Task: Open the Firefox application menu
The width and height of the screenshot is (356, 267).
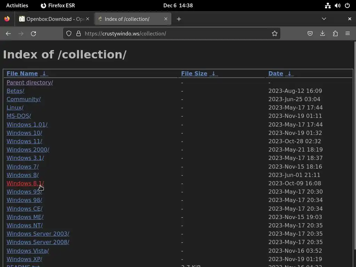Action: (348, 34)
